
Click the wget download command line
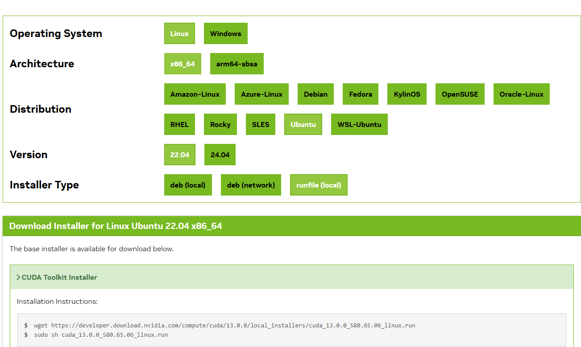[224, 326]
